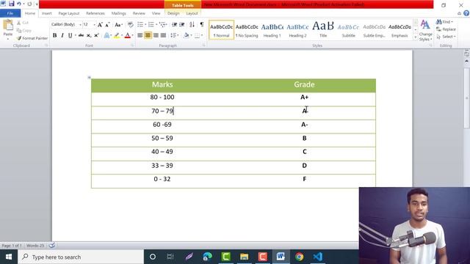Click the Paste clipboard icon
470x264 pixels.
pyautogui.click(x=8, y=25)
